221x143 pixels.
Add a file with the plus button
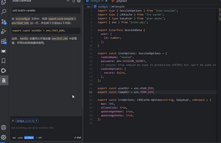coord(13,121)
